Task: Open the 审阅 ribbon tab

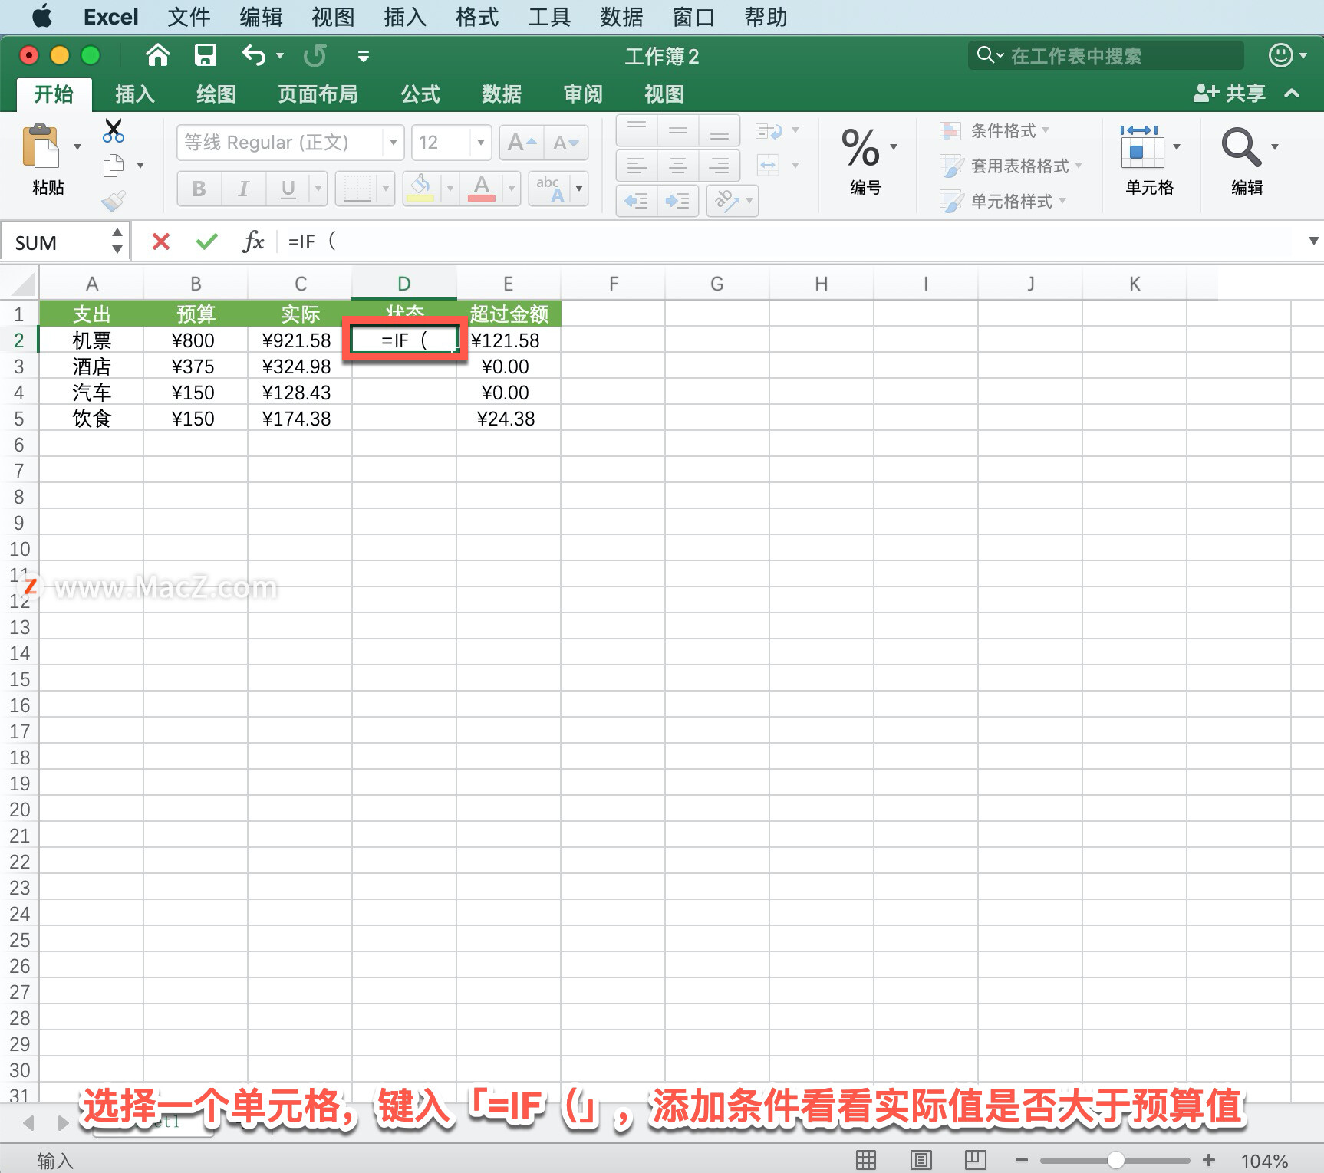Action: click(583, 94)
